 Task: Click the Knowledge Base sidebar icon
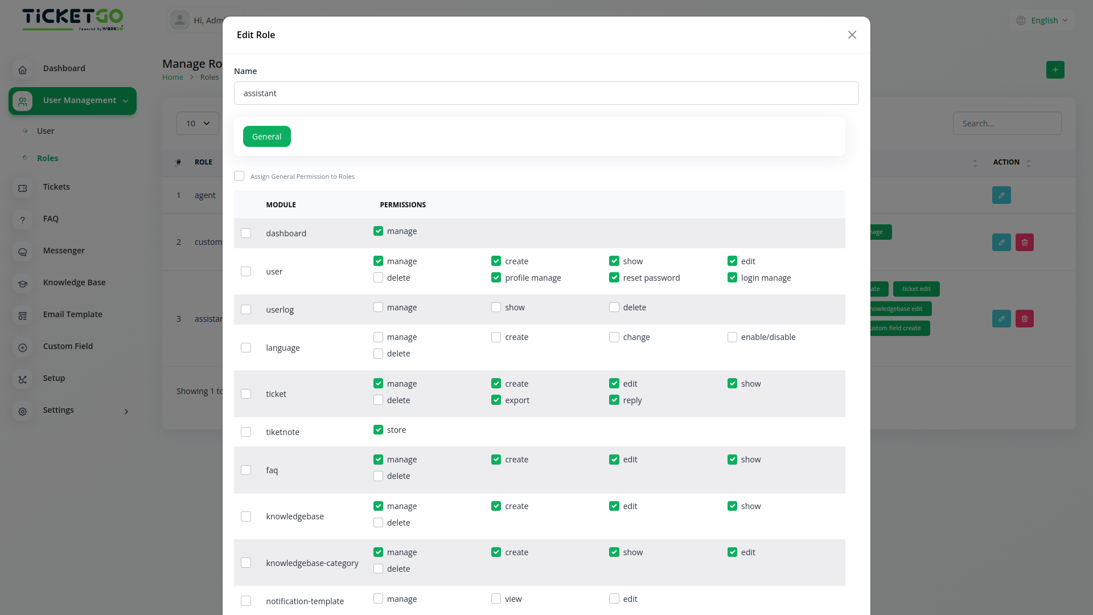[x=23, y=284]
